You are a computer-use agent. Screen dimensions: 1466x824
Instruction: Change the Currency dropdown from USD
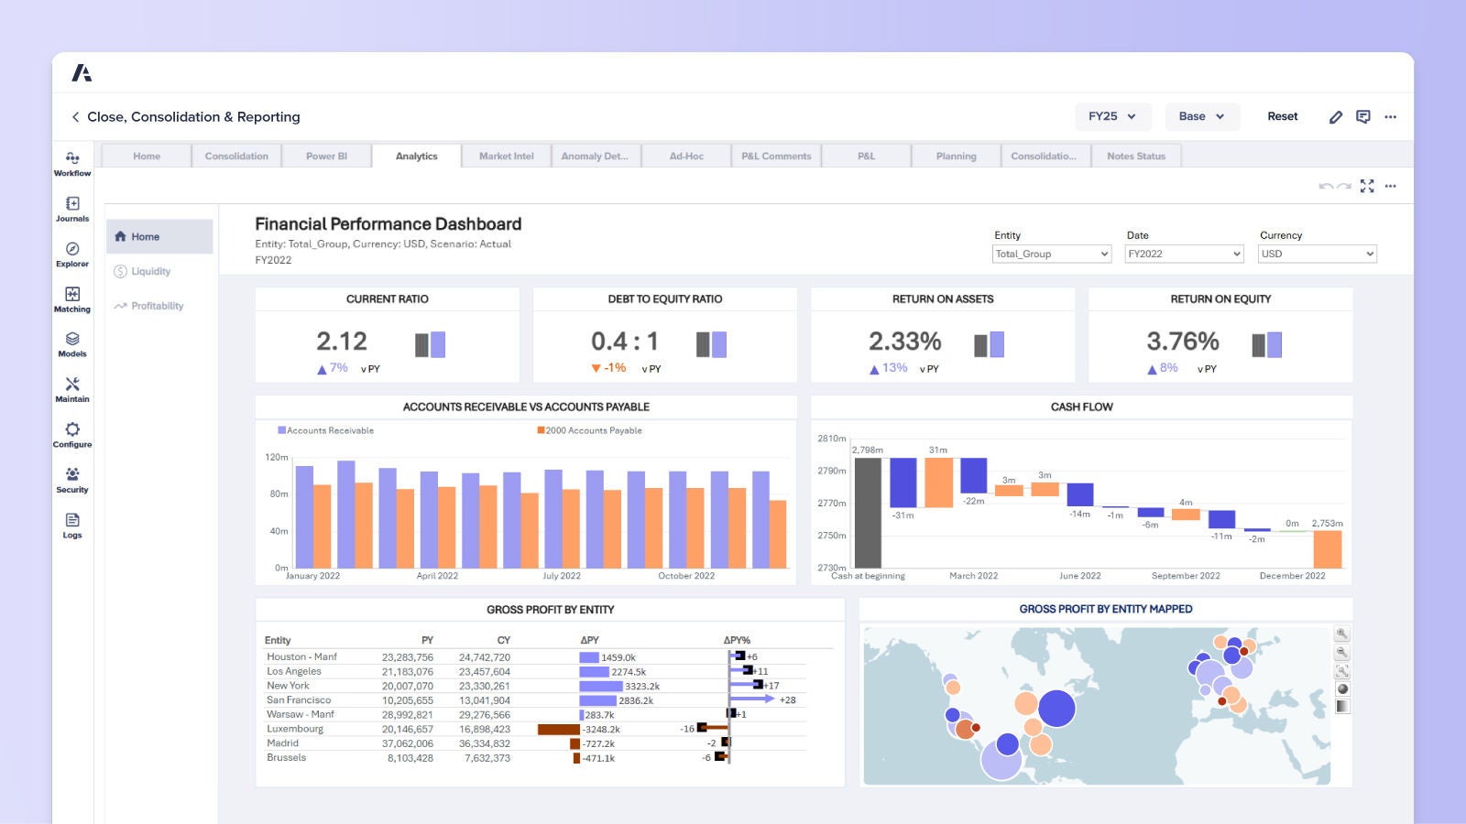(x=1317, y=254)
